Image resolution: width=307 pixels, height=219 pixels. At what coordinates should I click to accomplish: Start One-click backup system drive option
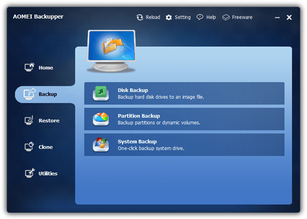pos(151,148)
